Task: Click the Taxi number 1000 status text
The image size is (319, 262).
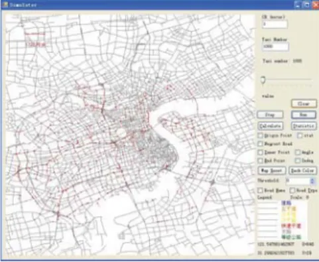Action: (283, 61)
